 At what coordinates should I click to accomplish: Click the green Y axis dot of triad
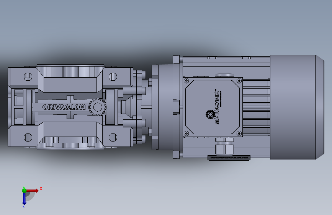(24, 191)
